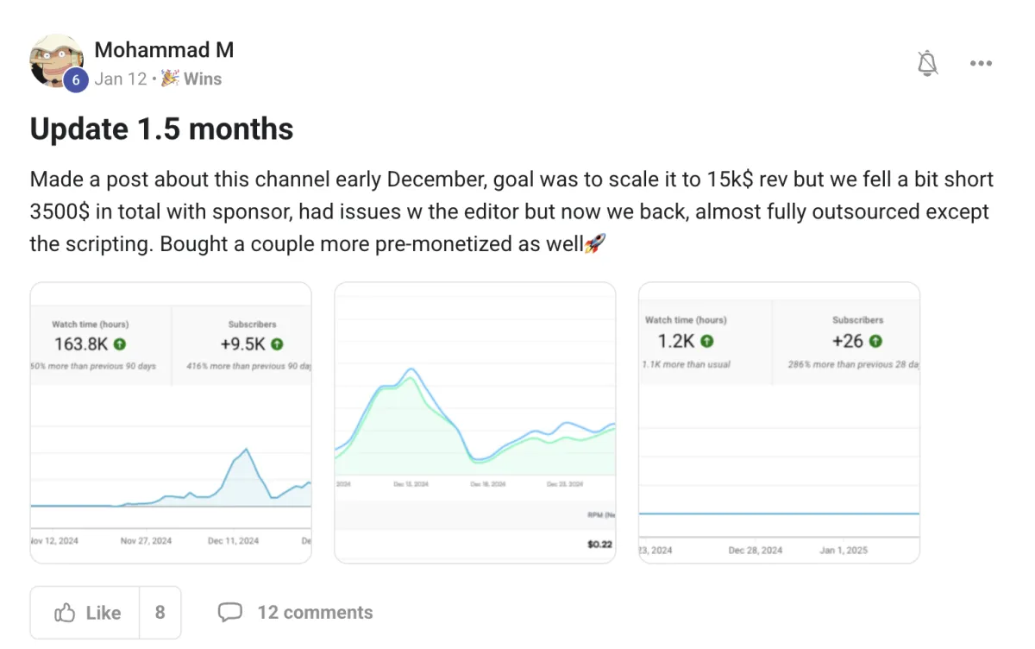This screenshot has width=1035, height=649.
Task: Toggle the notification bell for this post
Action: point(928,63)
